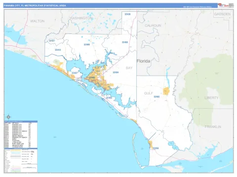Image resolution: width=237 pixels, height=177 pixels.
Task: Select the FRANKLIN county label
Action: coord(213,127)
